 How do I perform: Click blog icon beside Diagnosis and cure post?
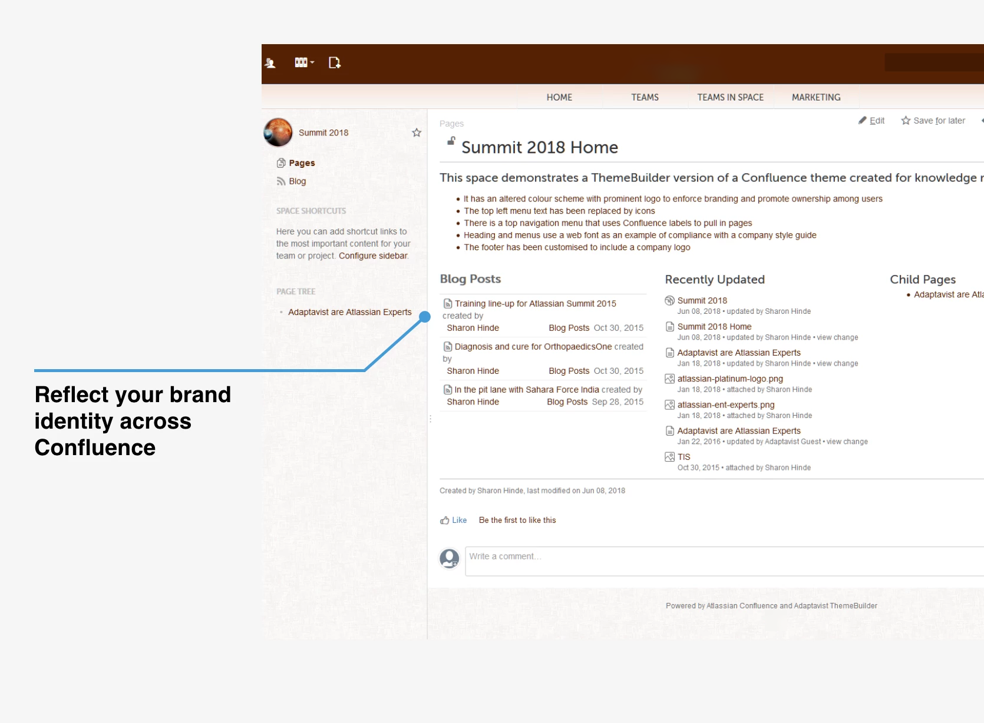448,347
